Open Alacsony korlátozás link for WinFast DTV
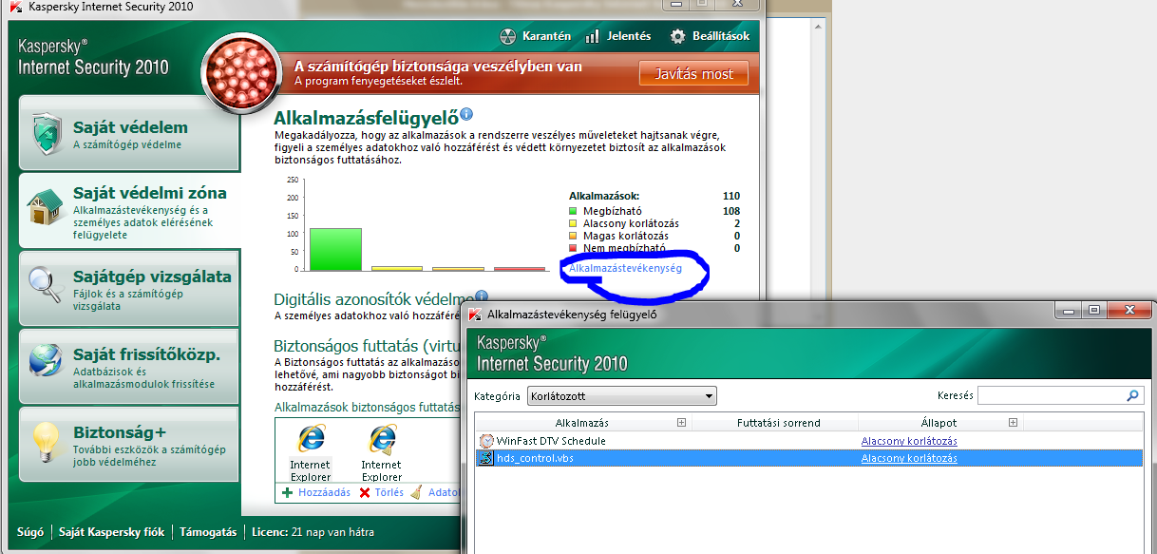This screenshot has height=554, width=1157. [909, 441]
